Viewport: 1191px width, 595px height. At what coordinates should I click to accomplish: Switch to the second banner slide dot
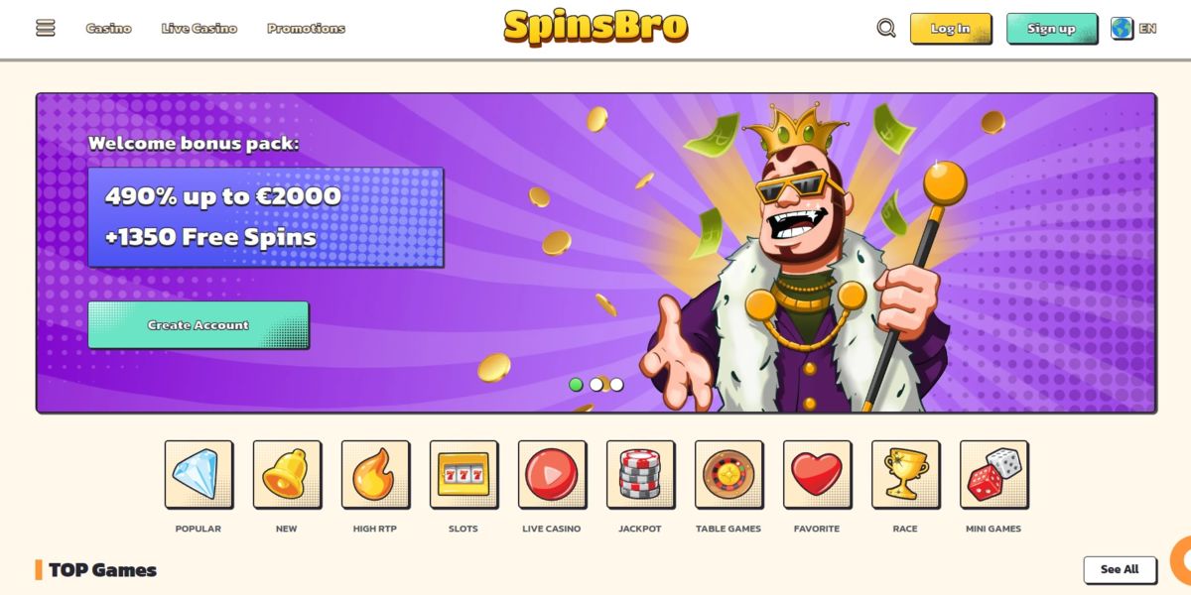[x=595, y=385]
